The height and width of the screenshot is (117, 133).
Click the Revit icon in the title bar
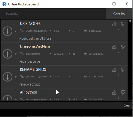coord(5,4)
